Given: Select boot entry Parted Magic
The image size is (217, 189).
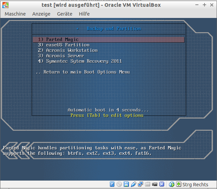Looking at the screenshot, I should pyautogui.click(x=108, y=40).
